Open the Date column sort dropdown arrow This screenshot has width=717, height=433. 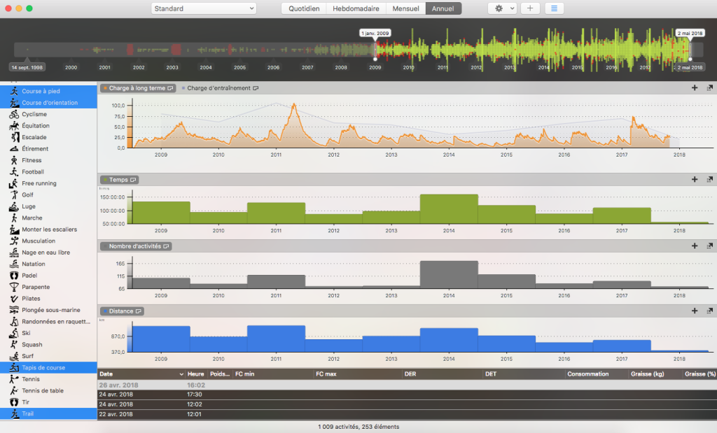pos(182,374)
